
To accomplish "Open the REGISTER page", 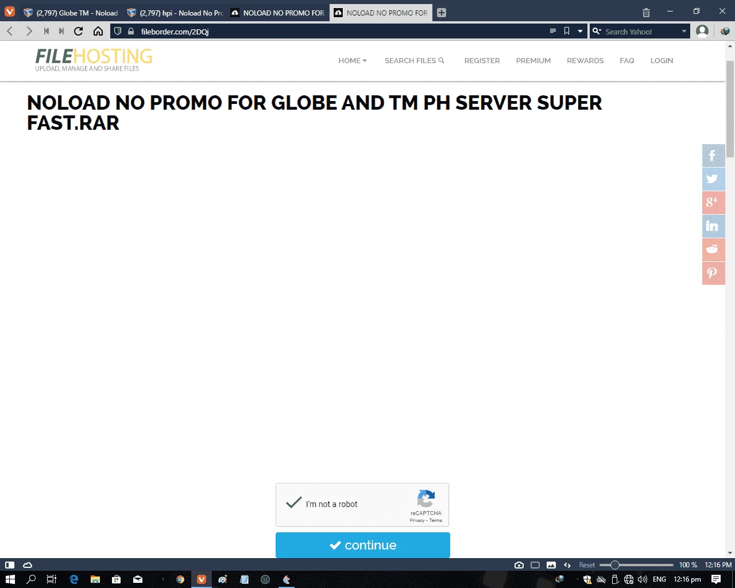I will pyautogui.click(x=482, y=60).
